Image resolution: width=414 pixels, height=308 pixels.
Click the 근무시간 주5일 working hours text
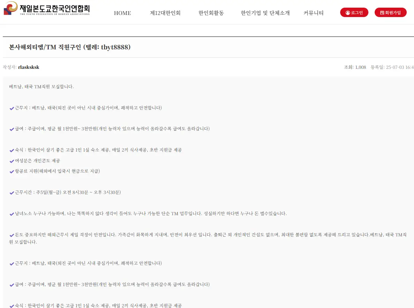(x=68, y=192)
